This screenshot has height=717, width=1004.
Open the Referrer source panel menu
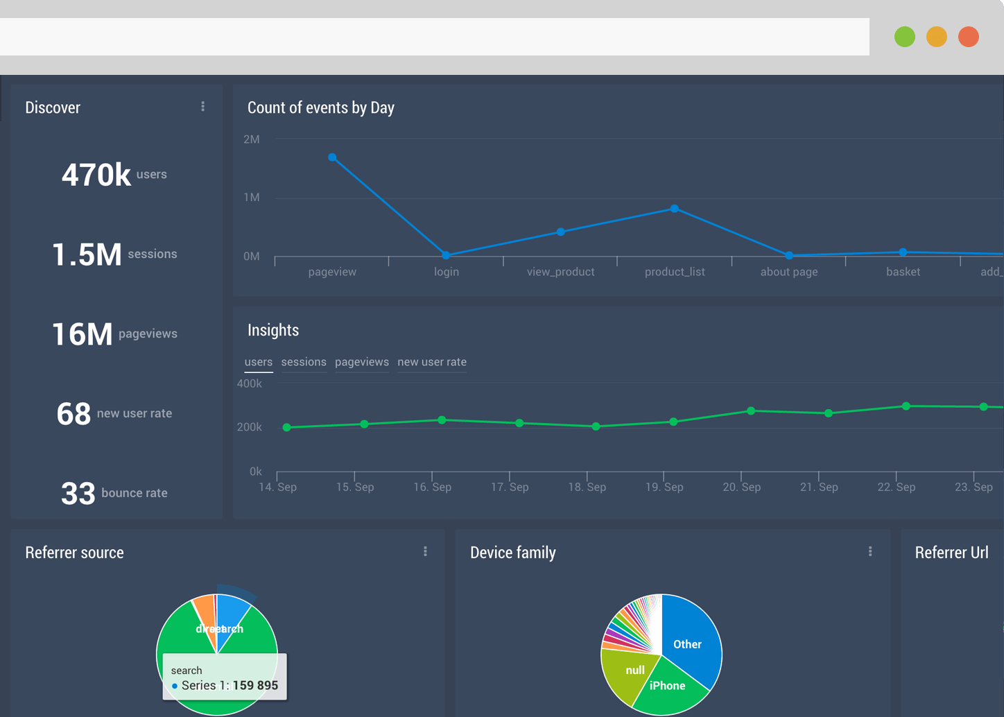tap(425, 552)
